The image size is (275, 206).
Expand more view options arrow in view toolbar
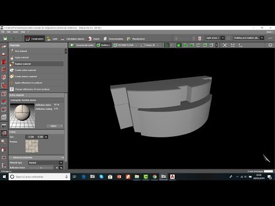pos(217,45)
